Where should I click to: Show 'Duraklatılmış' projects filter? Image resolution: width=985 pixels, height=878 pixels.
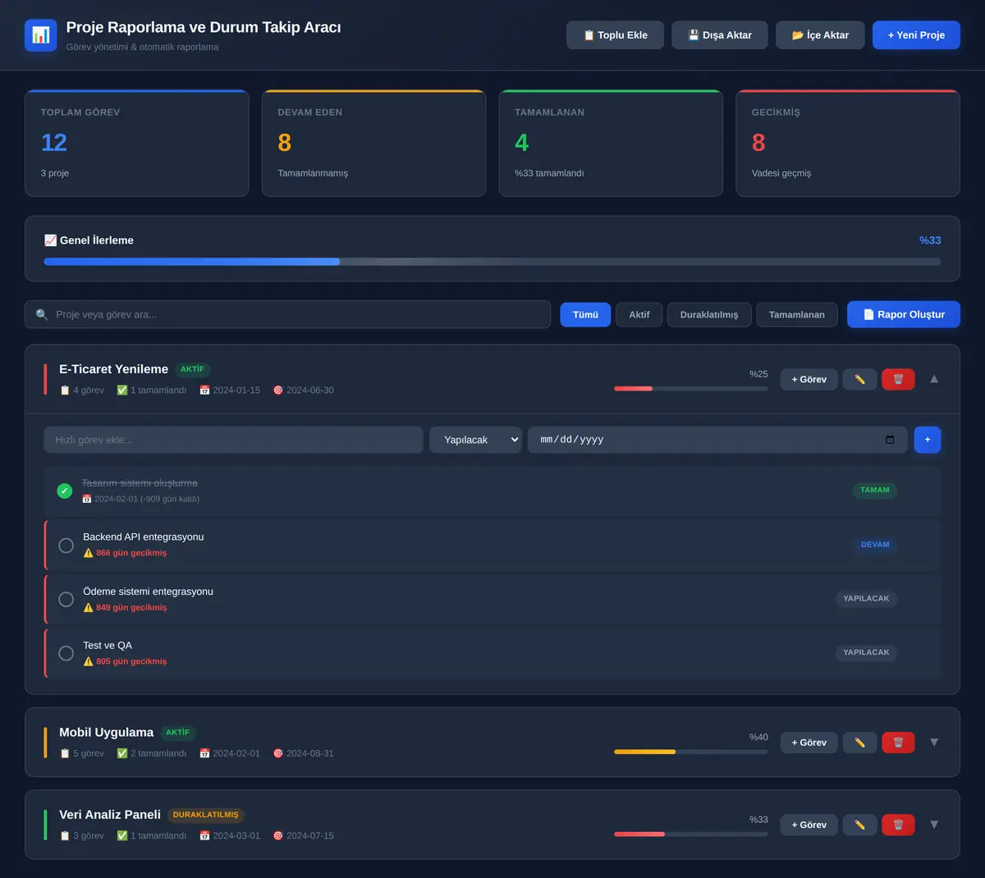709,314
